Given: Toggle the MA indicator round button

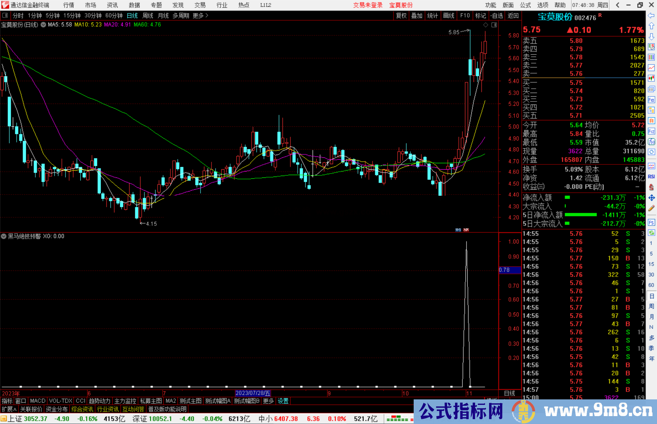Looking at the screenshot, I should (43, 25).
